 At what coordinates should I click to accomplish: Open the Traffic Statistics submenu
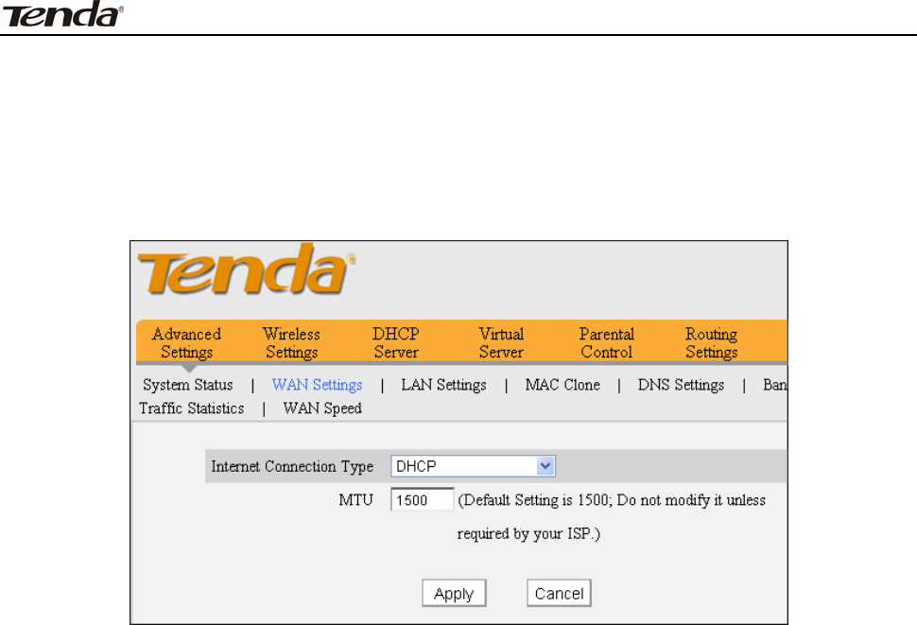(191, 408)
